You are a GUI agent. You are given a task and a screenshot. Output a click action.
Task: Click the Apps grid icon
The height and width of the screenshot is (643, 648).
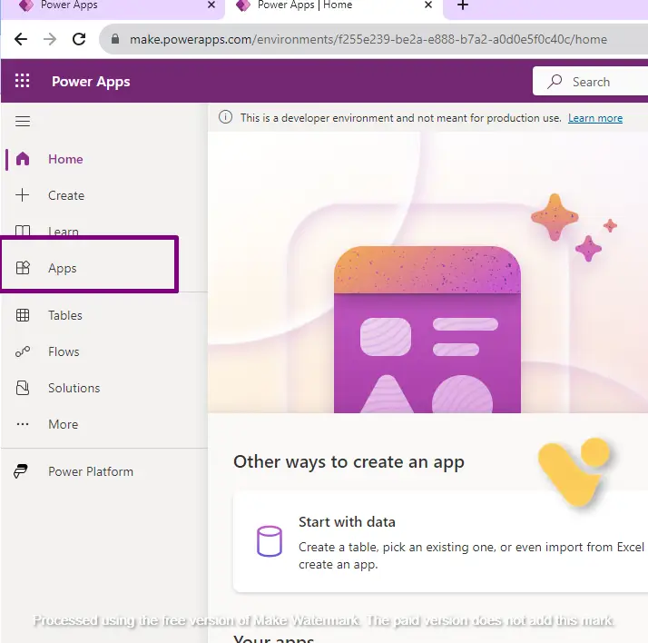point(23,268)
